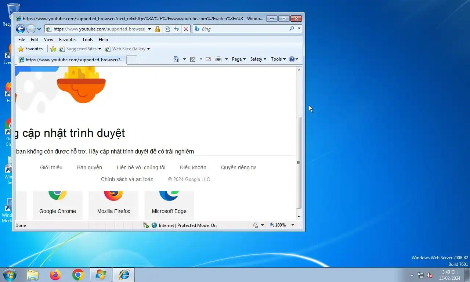The height and width of the screenshot is (282, 470).
Task: Click the Mozilla Firefox download card
Action: (x=113, y=205)
